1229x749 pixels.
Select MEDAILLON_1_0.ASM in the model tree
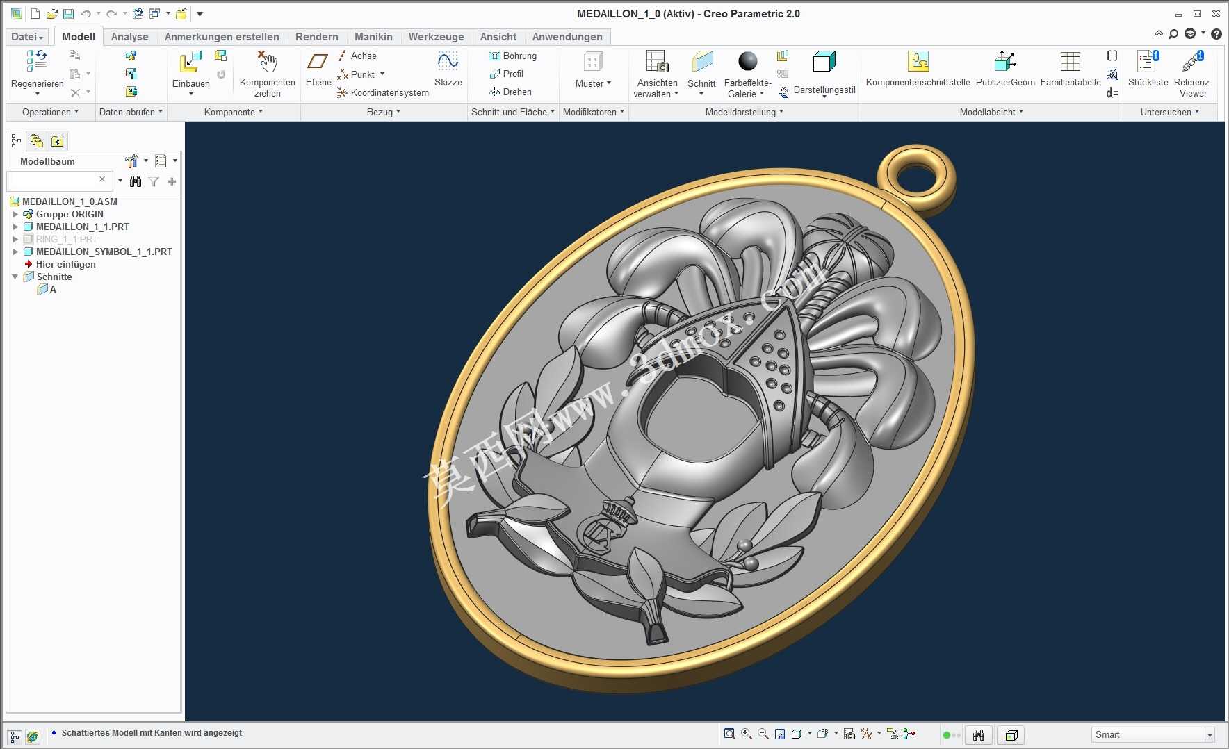64,201
